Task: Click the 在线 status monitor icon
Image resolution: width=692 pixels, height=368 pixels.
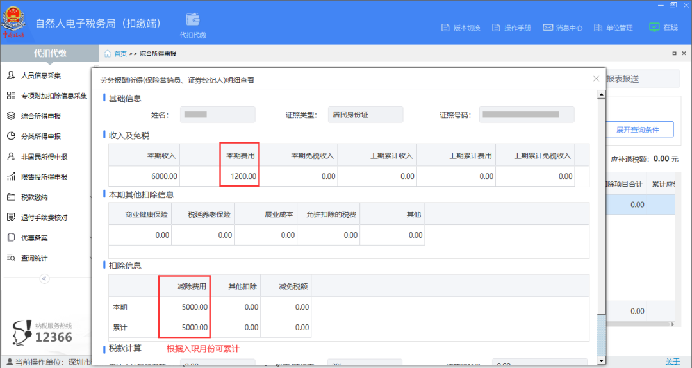Action: 654,28
